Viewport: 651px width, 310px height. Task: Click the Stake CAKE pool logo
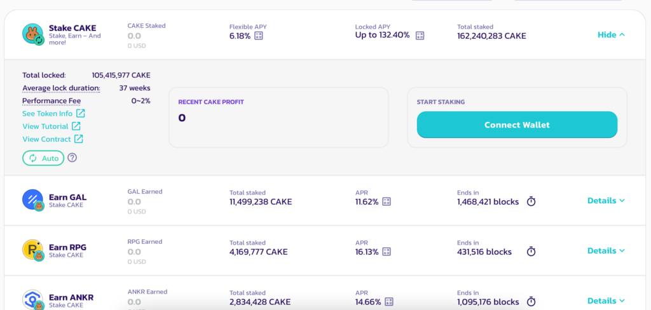tap(32, 34)
